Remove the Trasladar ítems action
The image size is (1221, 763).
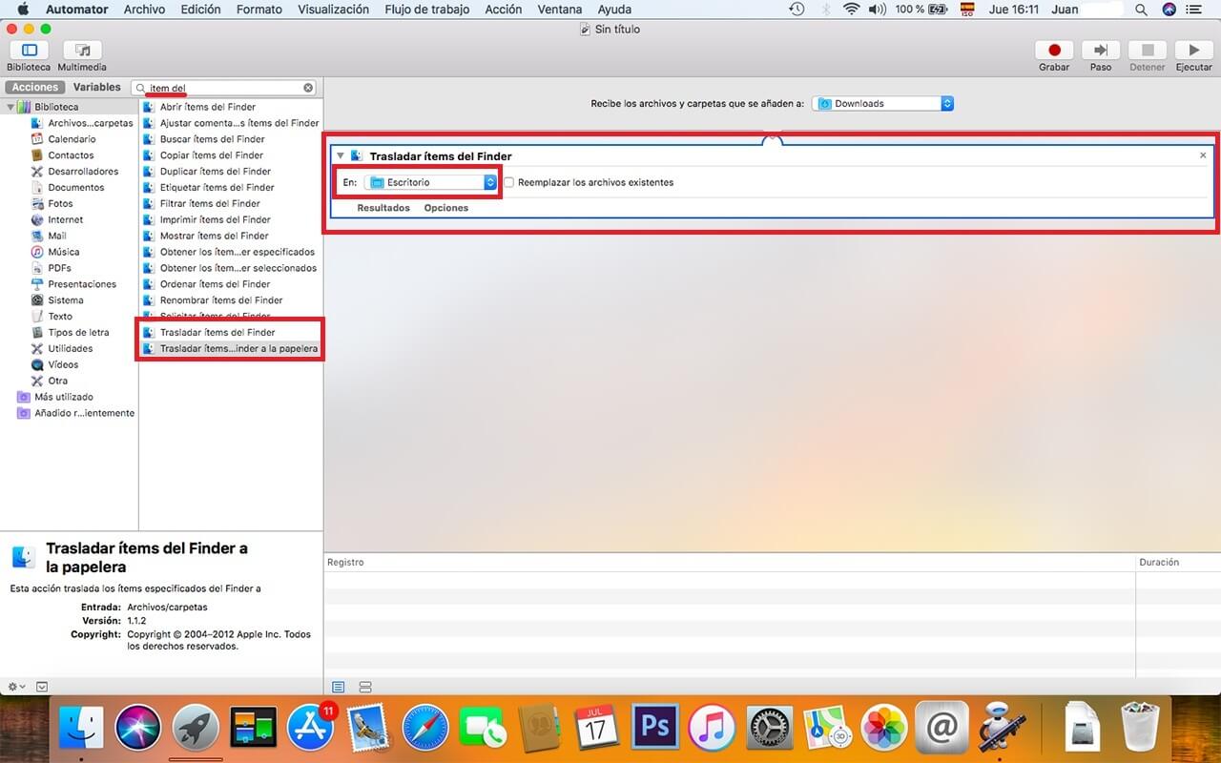click(x=1203, y=155)
